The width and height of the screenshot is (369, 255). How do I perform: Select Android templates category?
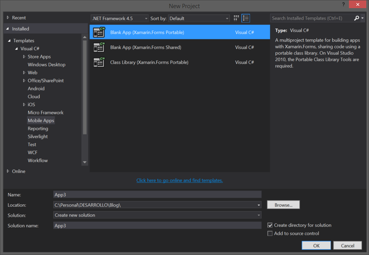[36, 89]
